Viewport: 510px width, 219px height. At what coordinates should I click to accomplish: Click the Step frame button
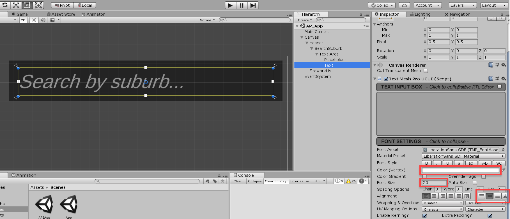tap(253, 5)
